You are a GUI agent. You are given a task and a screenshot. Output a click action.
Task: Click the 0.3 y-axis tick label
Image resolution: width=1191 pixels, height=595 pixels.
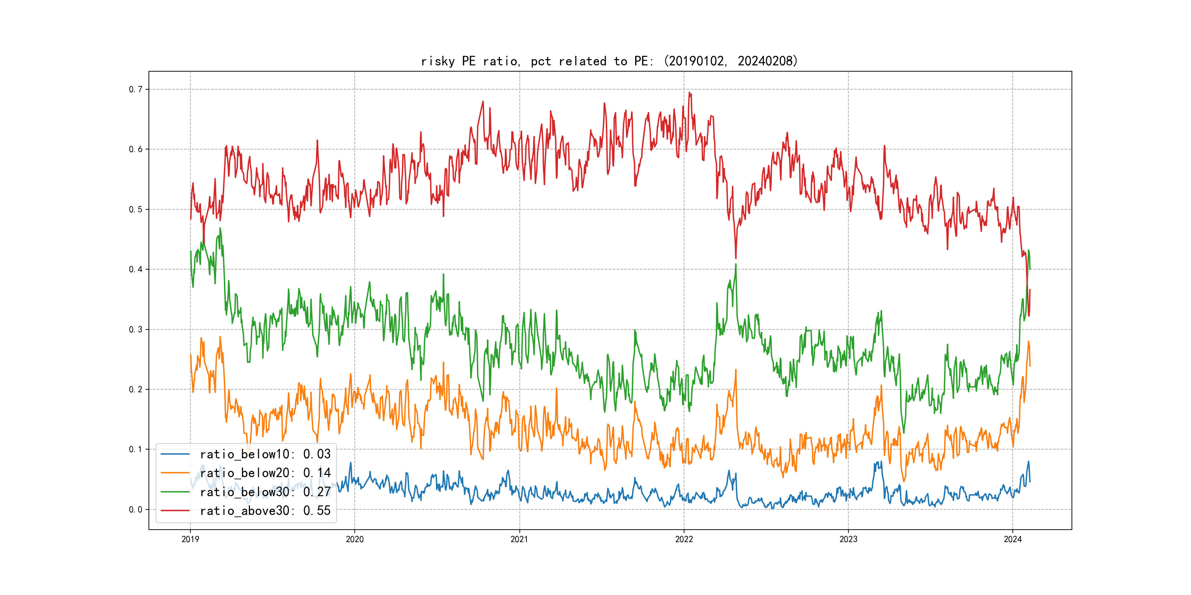136,329
